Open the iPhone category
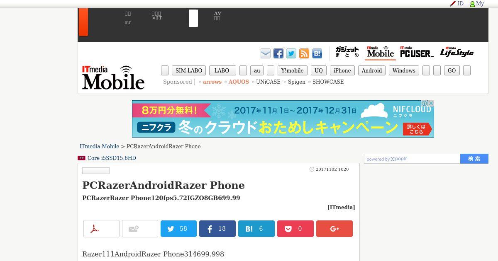498x261 pixels. coord(342,70)
